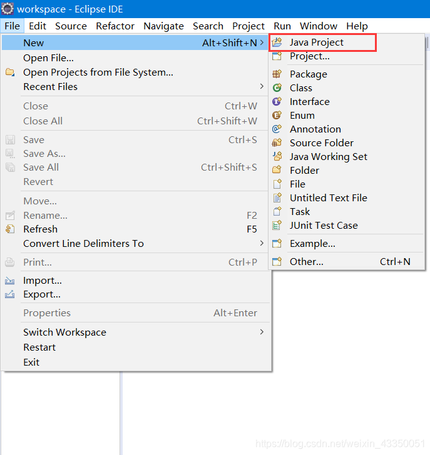Screen dimensions: 430x455
Task: Click the Package icon
Action: (x=277, y=74)
